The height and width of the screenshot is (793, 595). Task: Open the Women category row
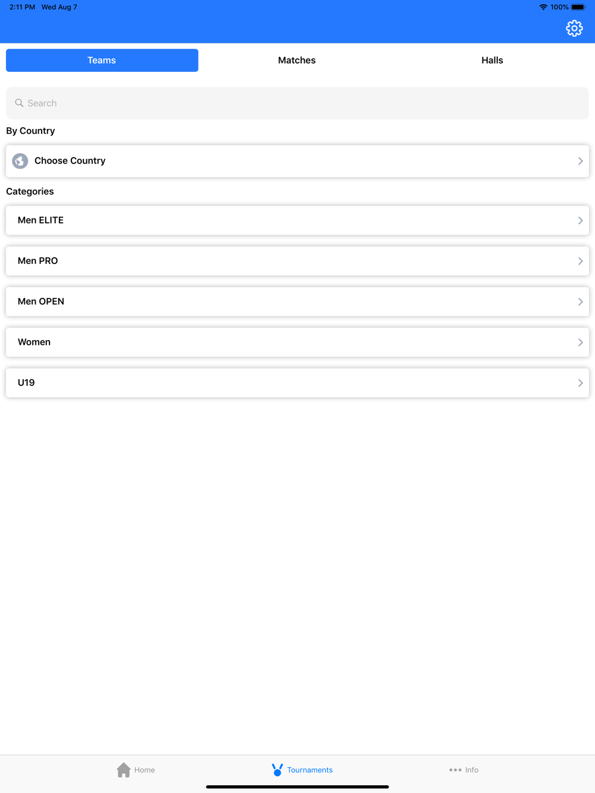pos(297,342)
